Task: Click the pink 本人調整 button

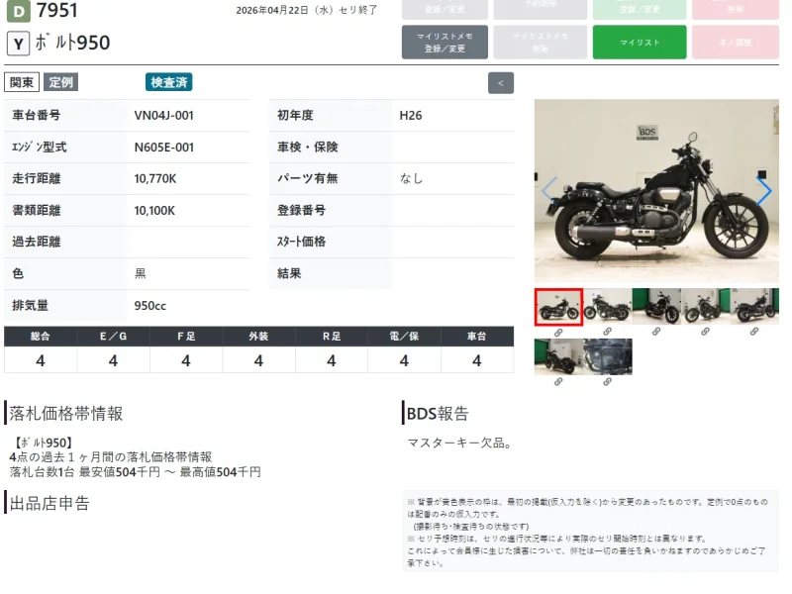Action: pos(736,43)
